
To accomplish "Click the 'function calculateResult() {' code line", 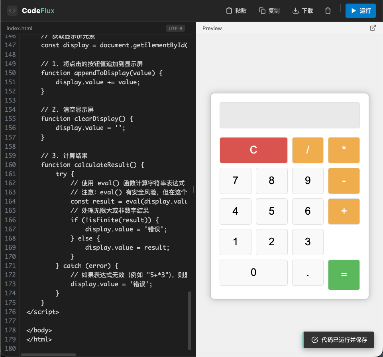I will pyautogui.click(x=93, y=165).
